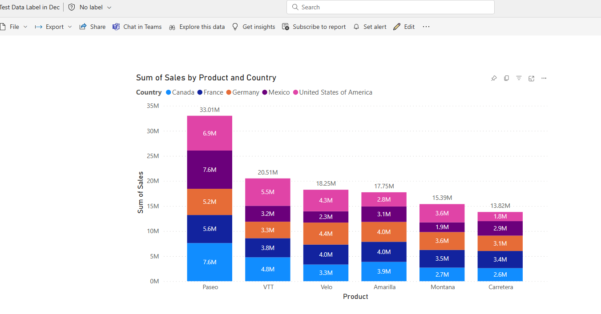This screenshot has height=314, width=601.
Task: Select Carretera United States segment 1.8M
Action: (x=500, y=216)
